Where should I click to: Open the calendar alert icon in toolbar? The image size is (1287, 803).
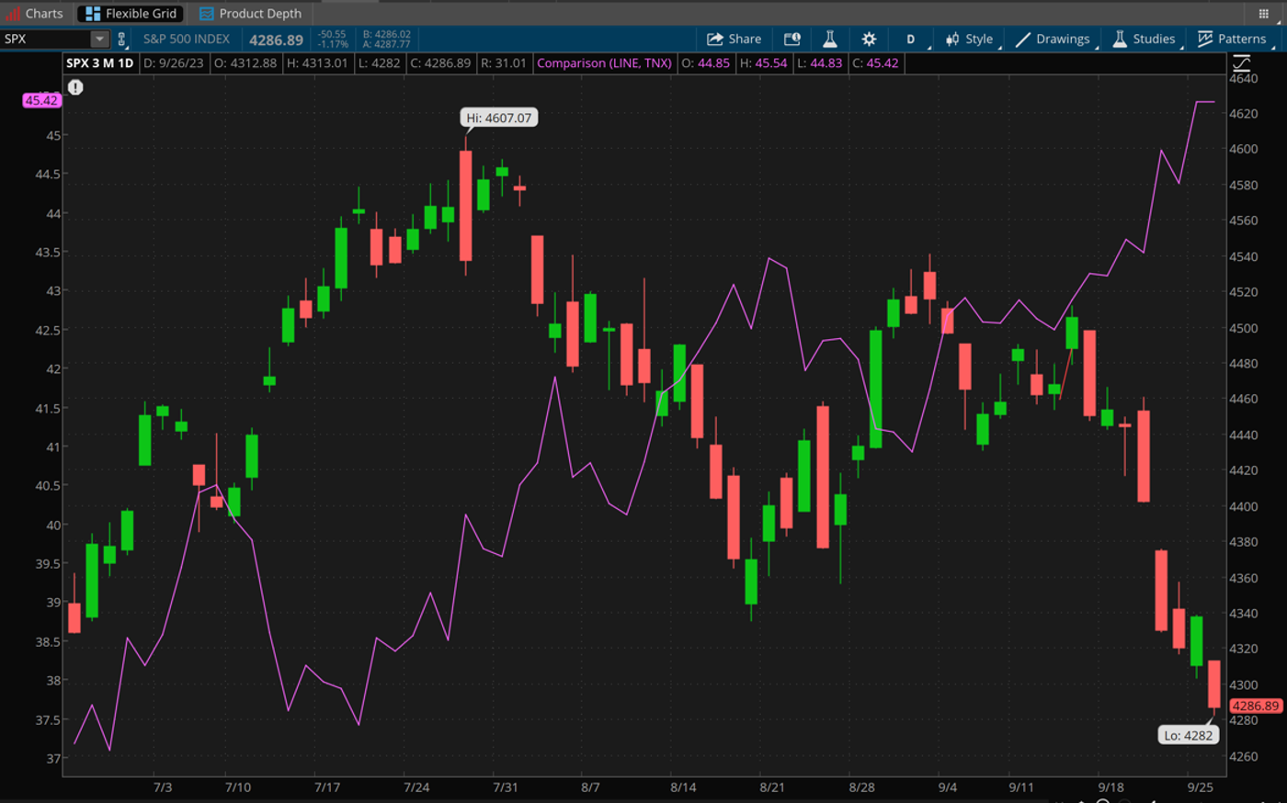coord(792,39)
